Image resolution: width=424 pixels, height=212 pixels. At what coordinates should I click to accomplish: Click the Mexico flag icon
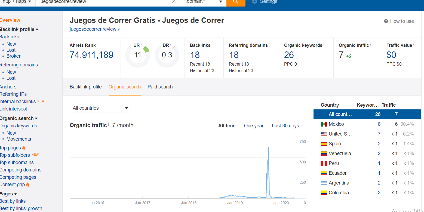[324, 124]
